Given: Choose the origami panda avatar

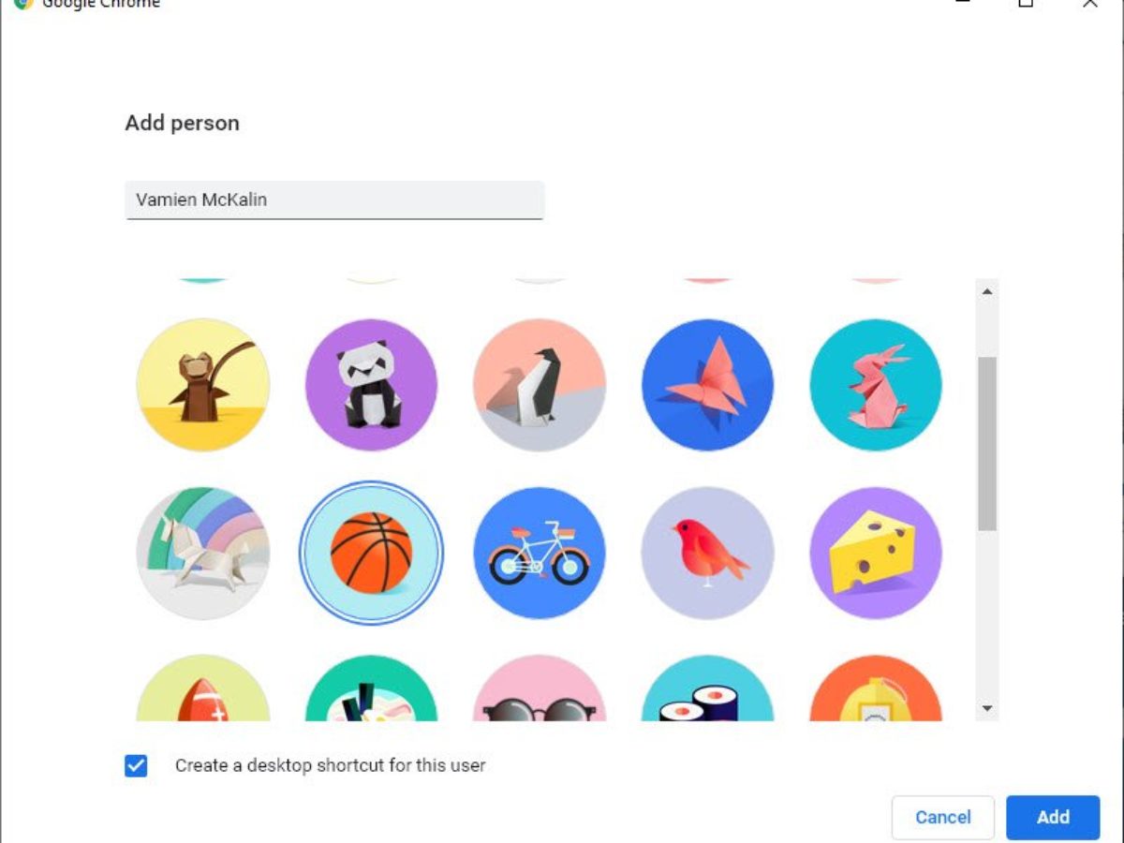Looking at the screenshot, I should coord(371,385).
